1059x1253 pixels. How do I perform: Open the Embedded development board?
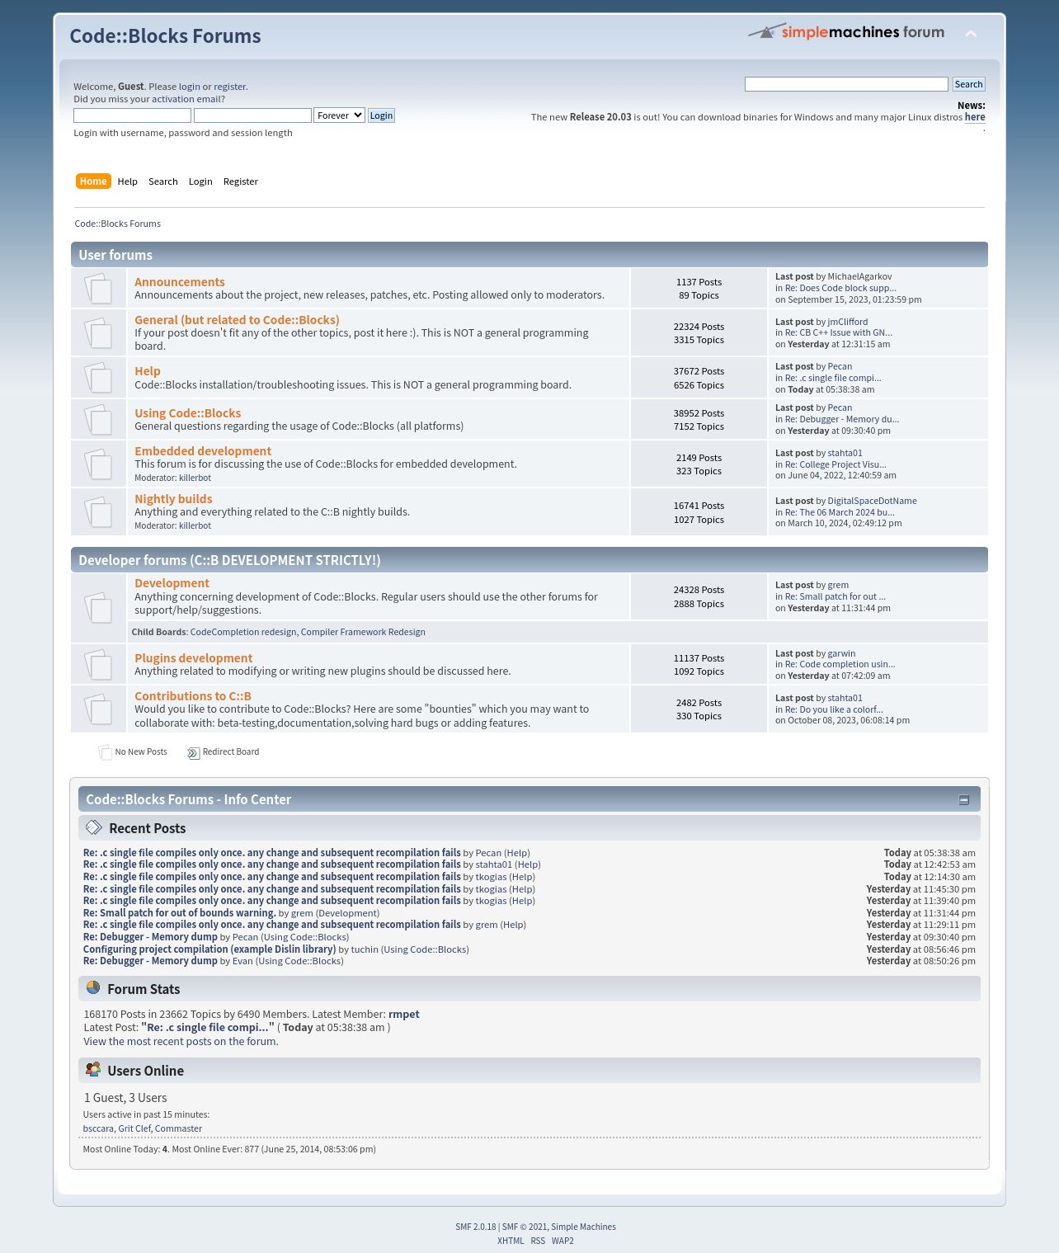203,451
